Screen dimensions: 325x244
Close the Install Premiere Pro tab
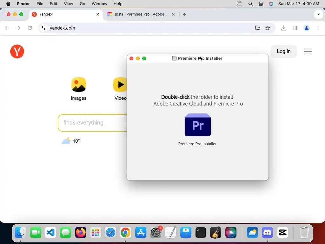173,14
